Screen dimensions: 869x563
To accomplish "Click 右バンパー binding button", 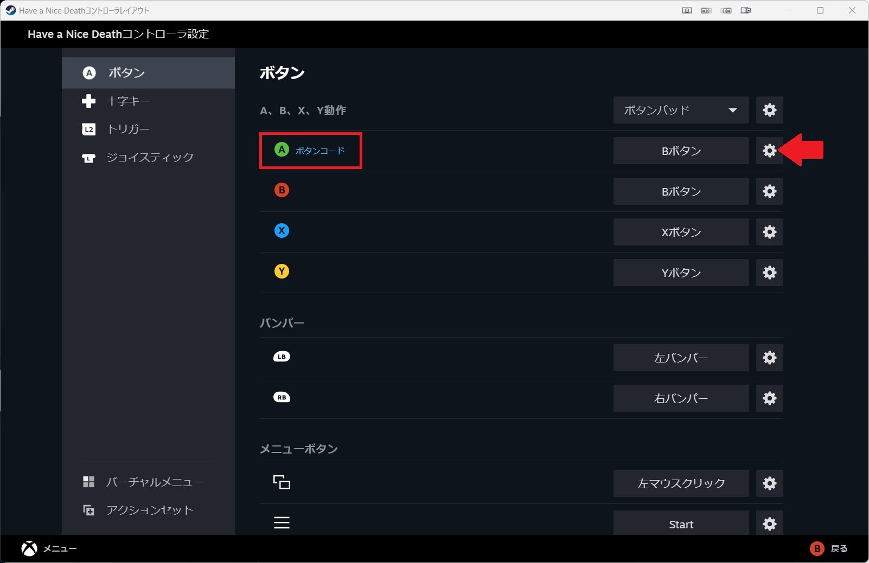I will tap(681, 398).
